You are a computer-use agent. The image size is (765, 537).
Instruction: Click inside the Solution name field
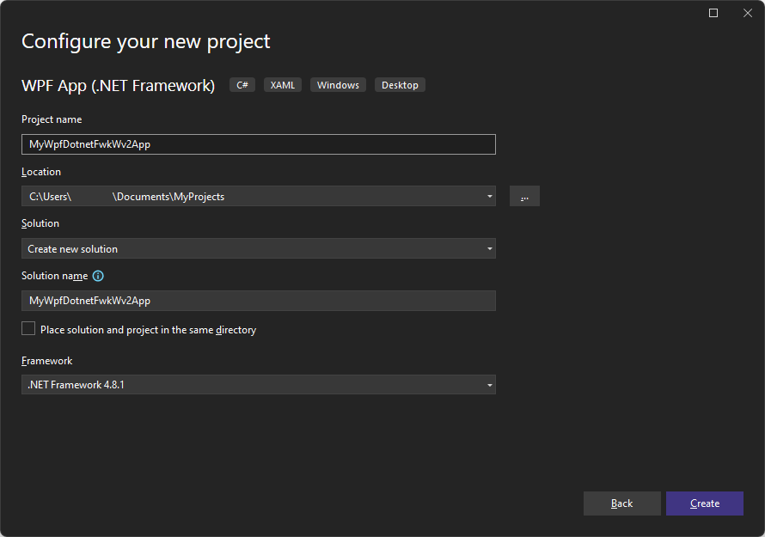258,301
